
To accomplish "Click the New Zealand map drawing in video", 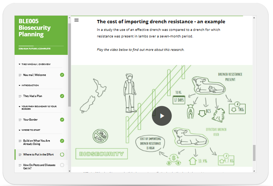I will 93,96.
